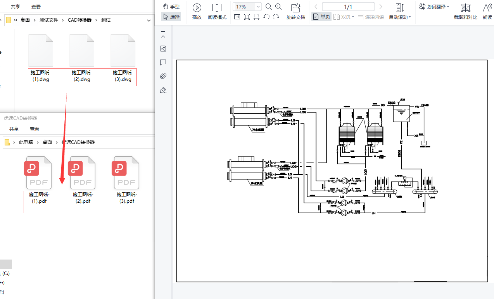Screen dimensions: 494x299
Task: Click 截图和对比 screenshot and compare tool
Action: (x=465, y=11)
